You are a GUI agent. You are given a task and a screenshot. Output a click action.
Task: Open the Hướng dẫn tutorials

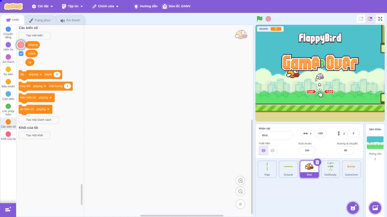(146, 6)
